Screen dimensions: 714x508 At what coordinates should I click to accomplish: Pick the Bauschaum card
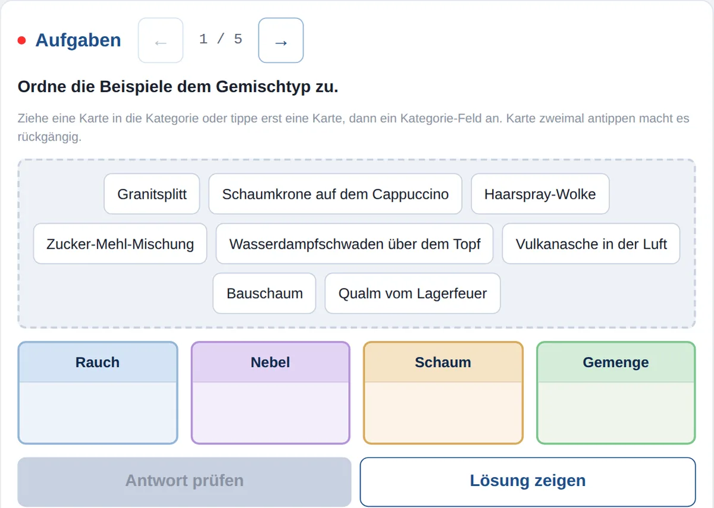[264, 293]
